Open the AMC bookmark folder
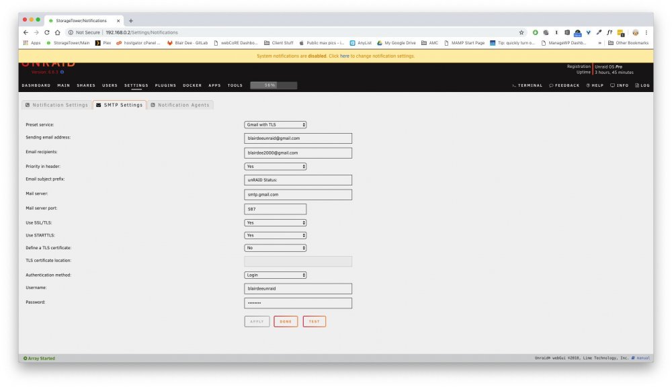 (x=430, y=43)
